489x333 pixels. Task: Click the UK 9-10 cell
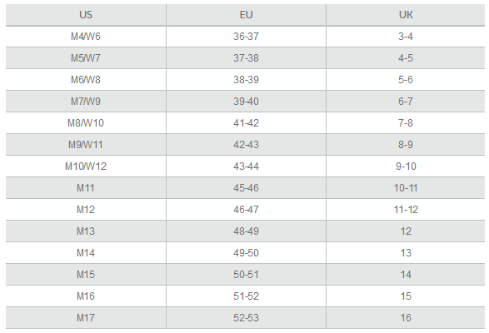pyautogui.click(x=406, y=166)
